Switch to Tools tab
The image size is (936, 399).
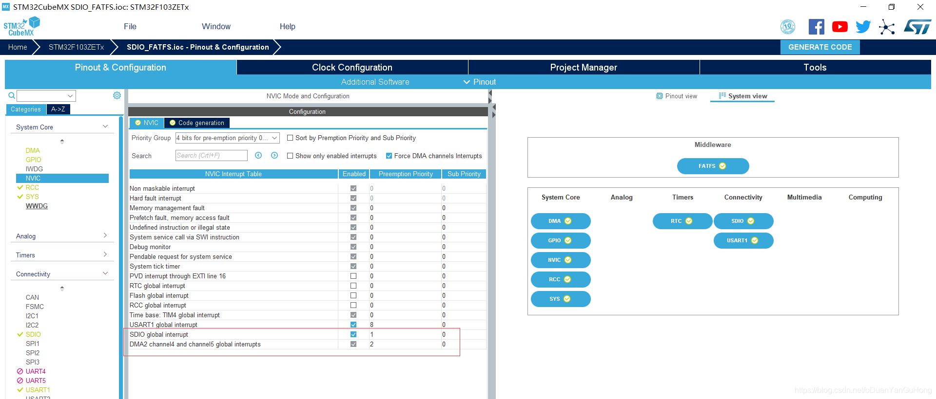pos(815,67)
